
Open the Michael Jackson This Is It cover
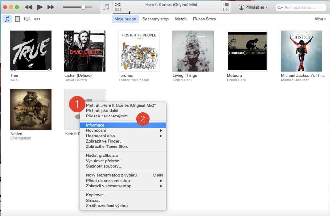pos(301,51)
